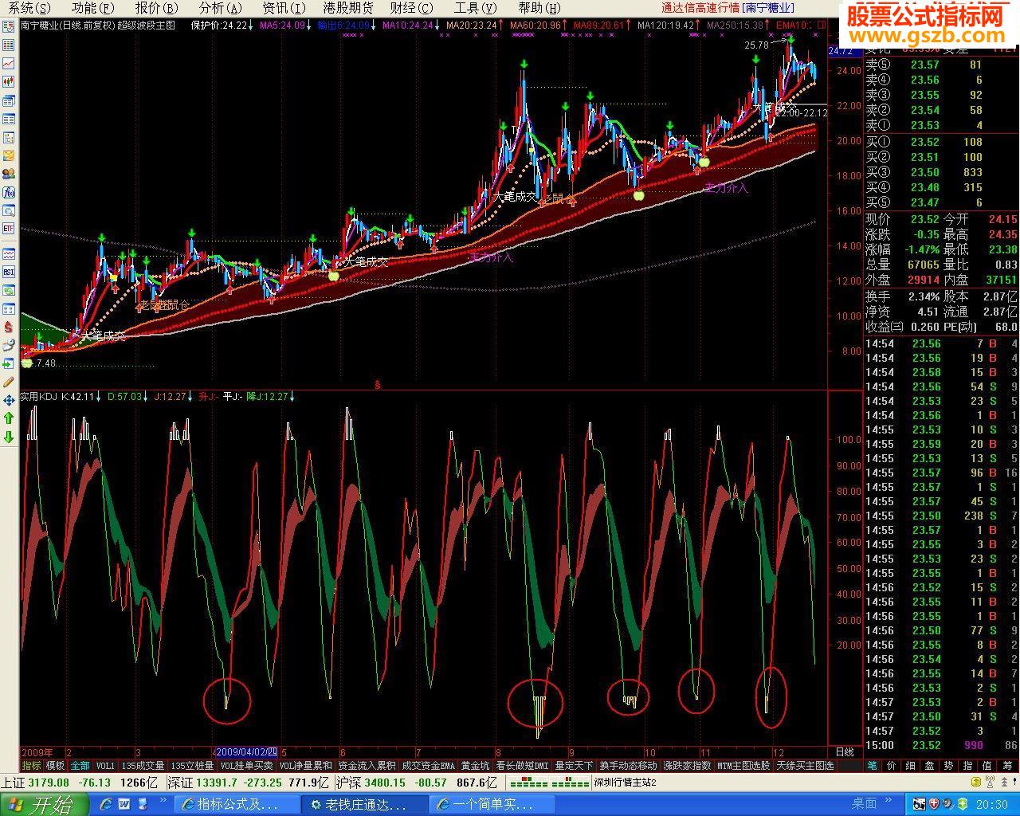The image size is (1020, 816).
Task: Switch to 看长做短DMI indicator tab
Action: point(522,765)
